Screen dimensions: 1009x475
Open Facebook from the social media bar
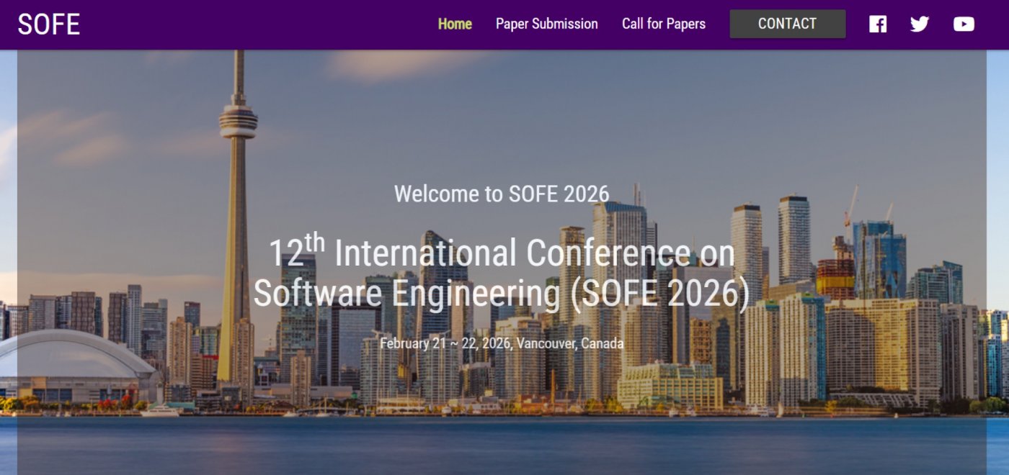point(878,24)
